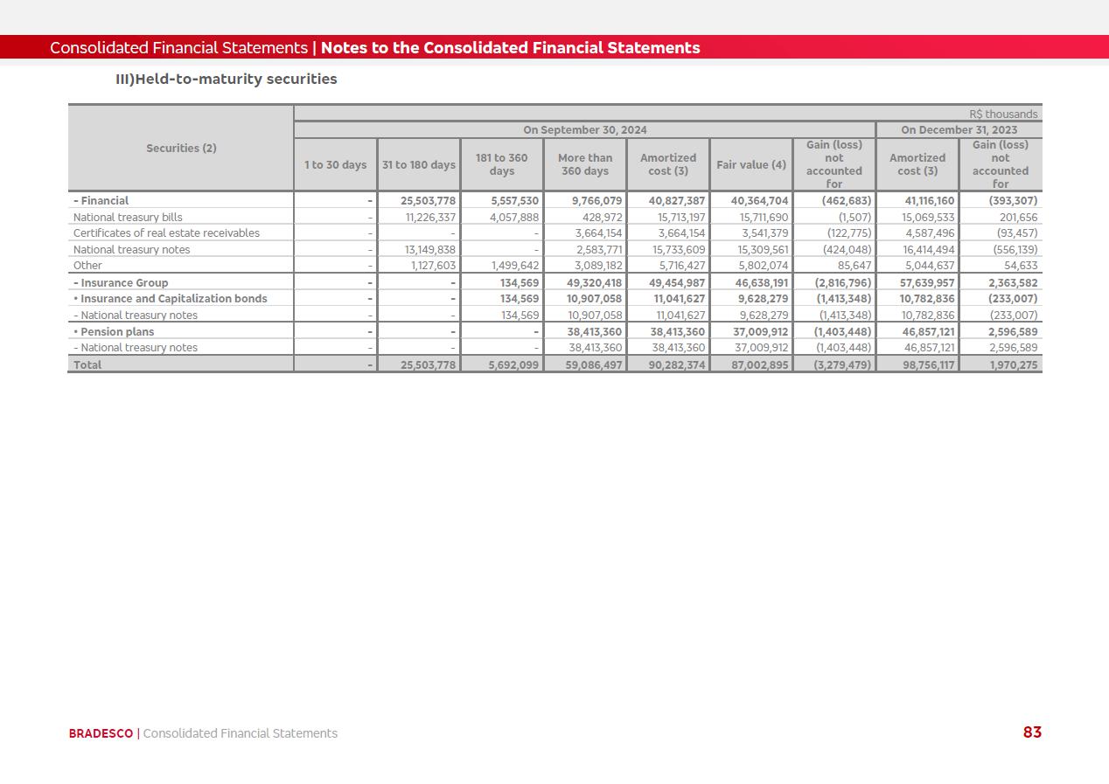Select the 'National treasury bills' row label
1109x784 pixels.
click(x=128, y=218)
